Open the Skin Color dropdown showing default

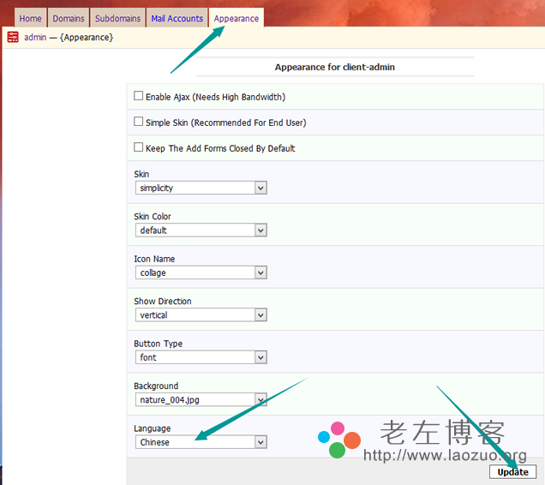[x=201, y=231]
